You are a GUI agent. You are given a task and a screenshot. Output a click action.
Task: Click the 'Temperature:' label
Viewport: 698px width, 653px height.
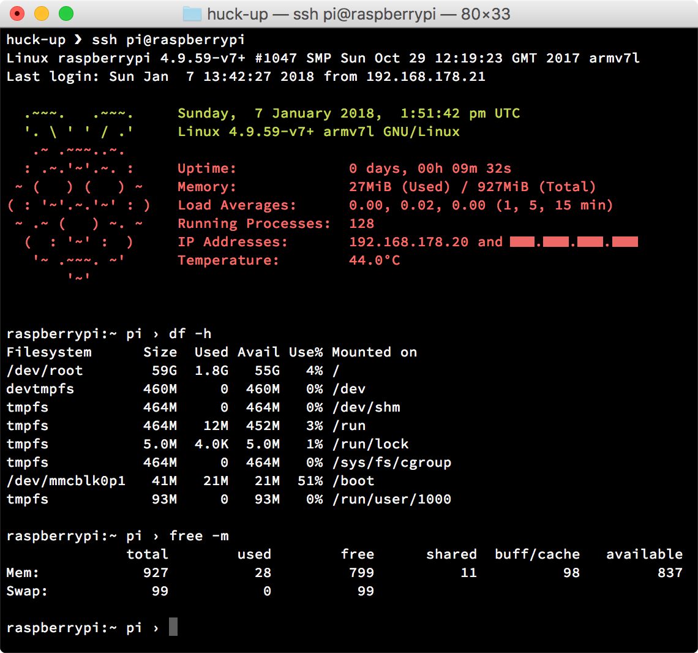pyautogui.click(x=228, y=260)
